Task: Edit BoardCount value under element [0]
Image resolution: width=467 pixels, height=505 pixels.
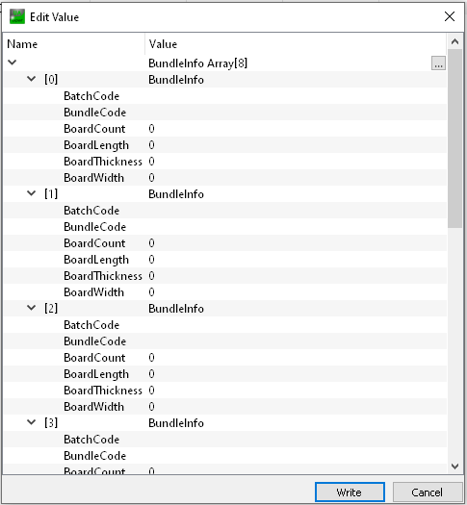Action: coord(296,129)
